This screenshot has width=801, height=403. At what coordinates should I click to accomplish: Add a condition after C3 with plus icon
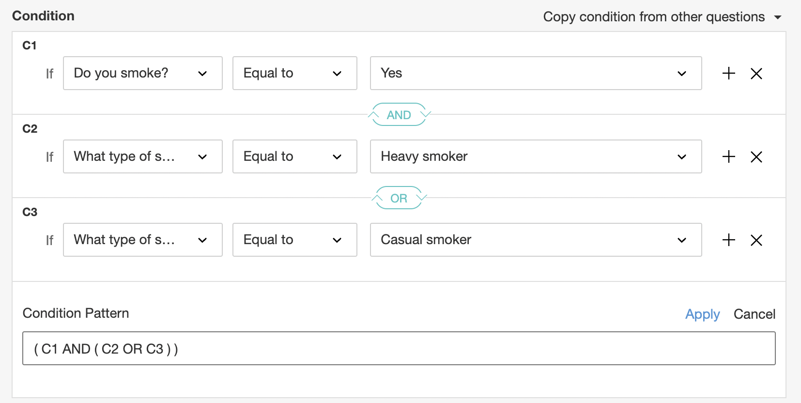pyautogui.click(x=728, y=240)
